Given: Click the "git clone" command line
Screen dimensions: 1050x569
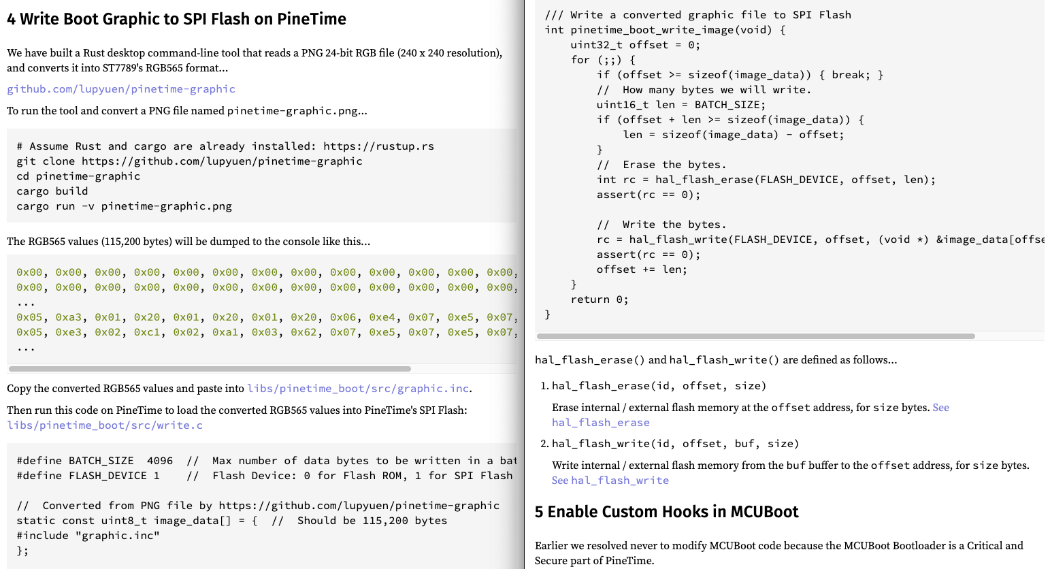Looking at the screenshot, I should click(189, 161).
